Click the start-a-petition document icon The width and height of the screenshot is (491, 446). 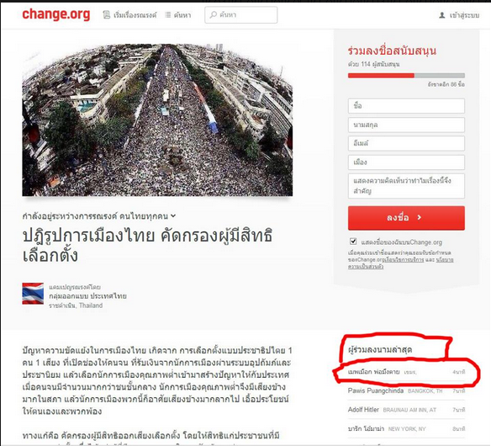coord(107,15)
